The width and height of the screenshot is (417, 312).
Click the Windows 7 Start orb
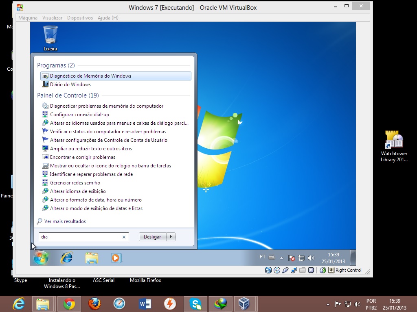pyautogui.click(x=41, y=258)
